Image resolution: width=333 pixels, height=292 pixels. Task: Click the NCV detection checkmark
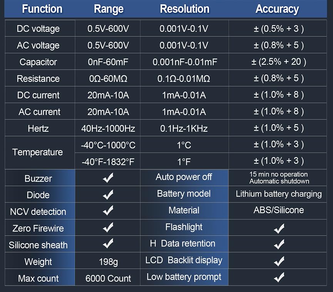(x=108, y=211)
